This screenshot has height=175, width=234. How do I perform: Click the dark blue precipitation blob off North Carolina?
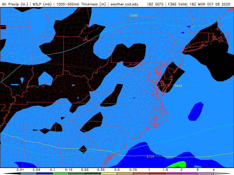tap(196, 111)
